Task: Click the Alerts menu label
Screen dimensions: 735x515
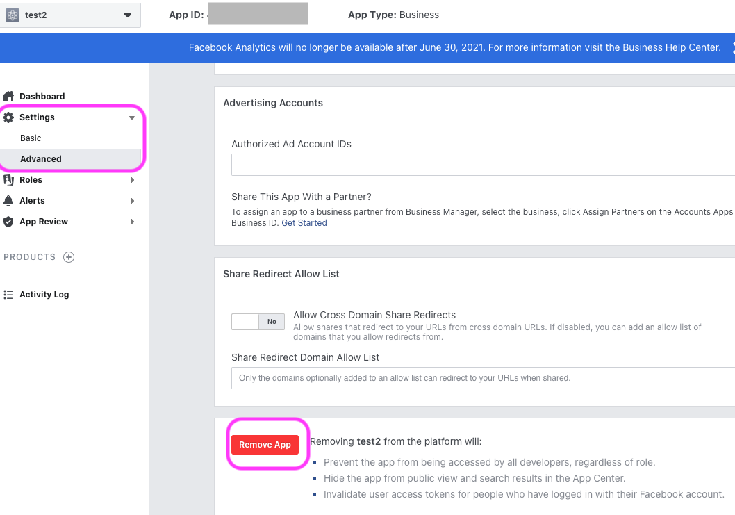Action: [33, 201]
